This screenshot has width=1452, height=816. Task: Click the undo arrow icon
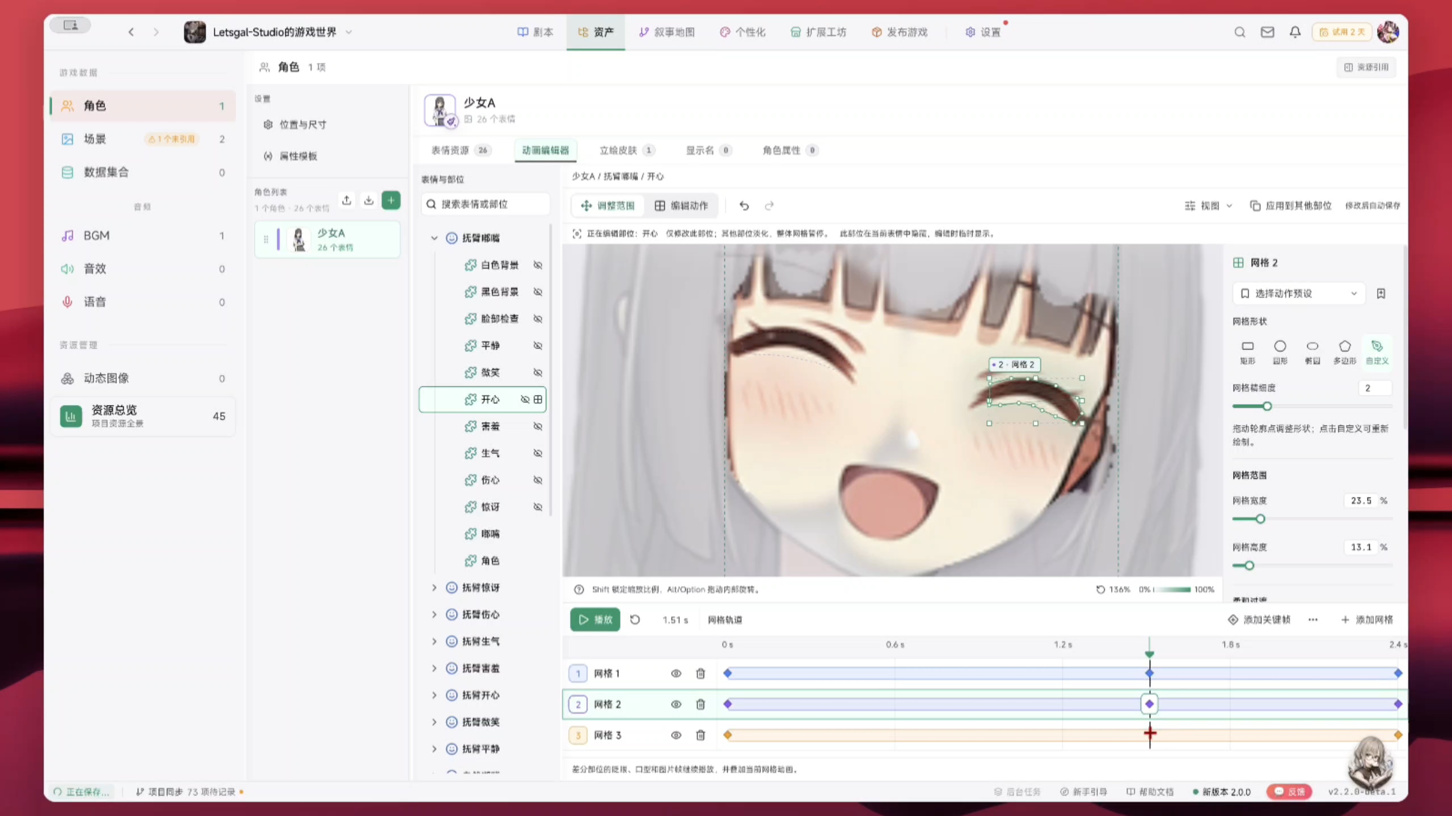(744, 206)
